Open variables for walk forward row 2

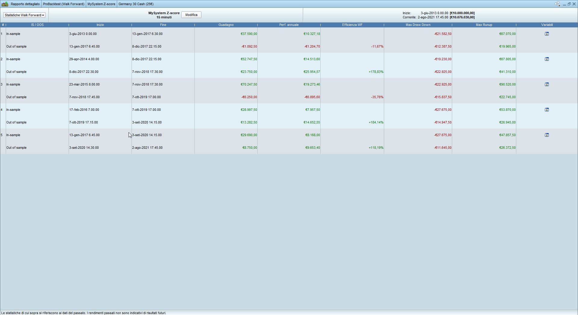click(x=547, y=59)
